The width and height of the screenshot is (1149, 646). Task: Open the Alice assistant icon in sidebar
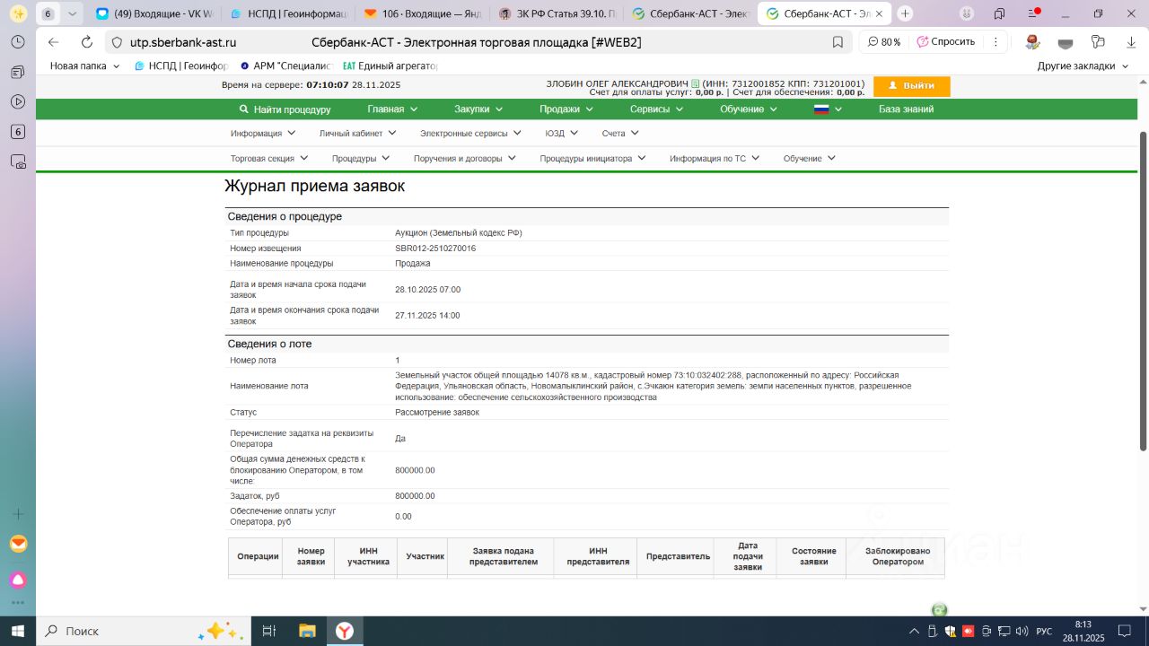pyautogui.click(x=18, y=579)
